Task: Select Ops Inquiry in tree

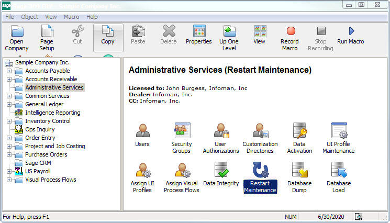Action: tap(40, 129)
